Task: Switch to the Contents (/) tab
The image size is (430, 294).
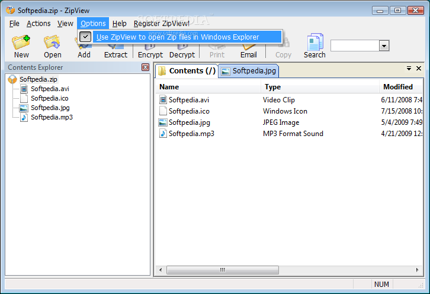Action: click(x=187, y=71)
